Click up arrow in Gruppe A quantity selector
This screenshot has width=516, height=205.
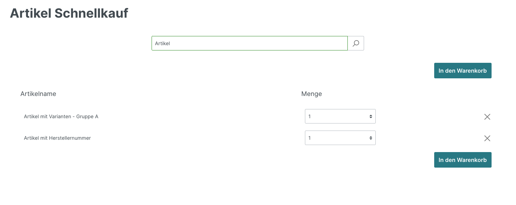pyautogui.click(x=370, y=115)
